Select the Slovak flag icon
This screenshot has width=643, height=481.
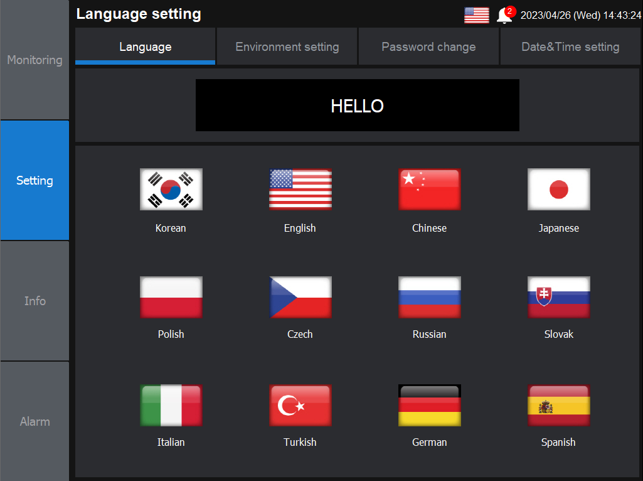click(558, 297)
